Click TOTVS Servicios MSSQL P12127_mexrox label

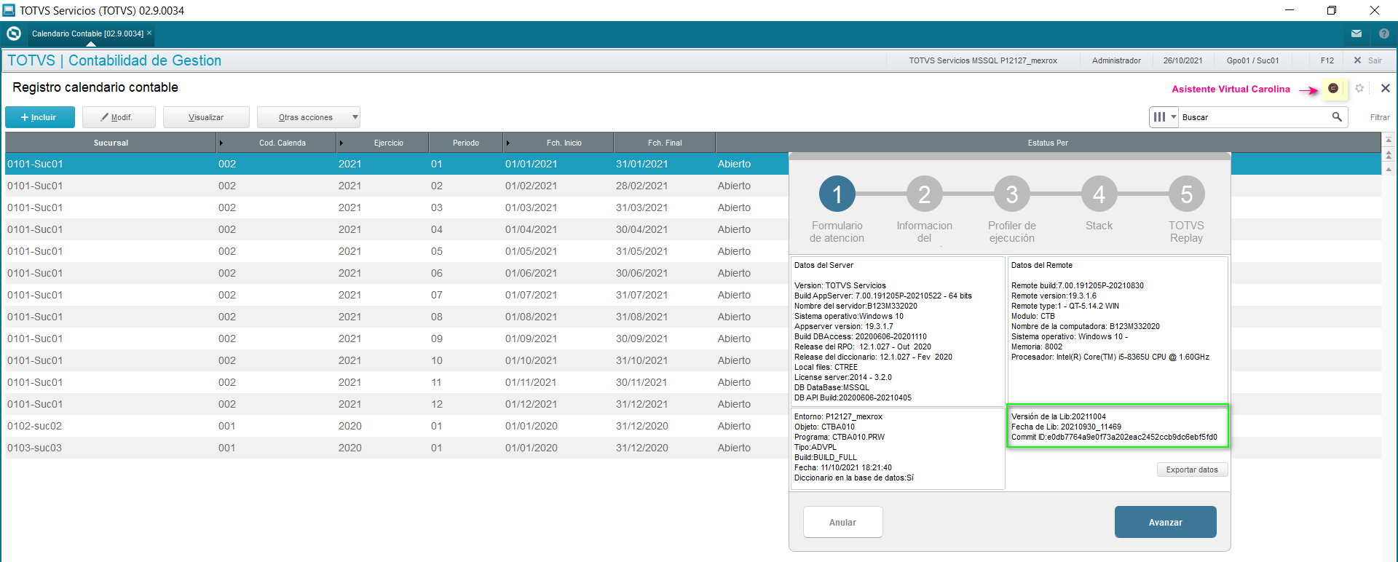pos(983,60)
